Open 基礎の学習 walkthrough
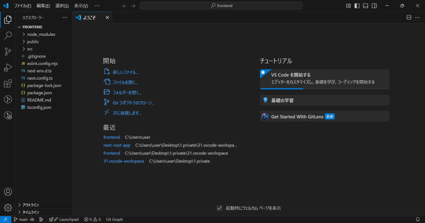425x223 pixels. (x=325, y=100)
